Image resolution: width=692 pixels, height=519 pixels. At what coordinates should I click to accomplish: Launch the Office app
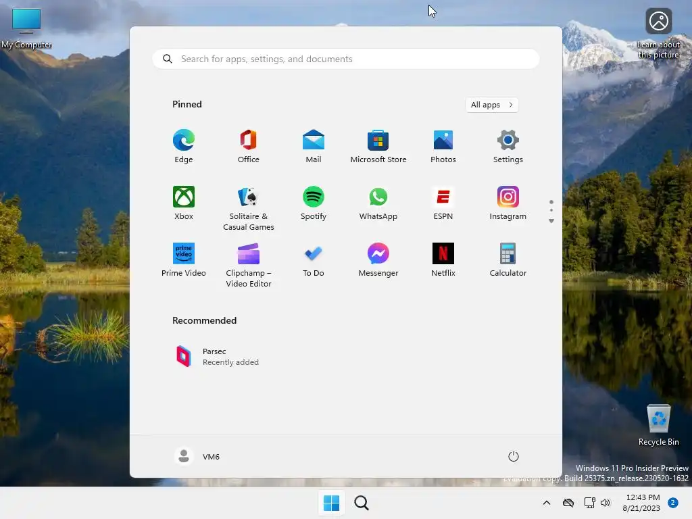pos(249,147)
